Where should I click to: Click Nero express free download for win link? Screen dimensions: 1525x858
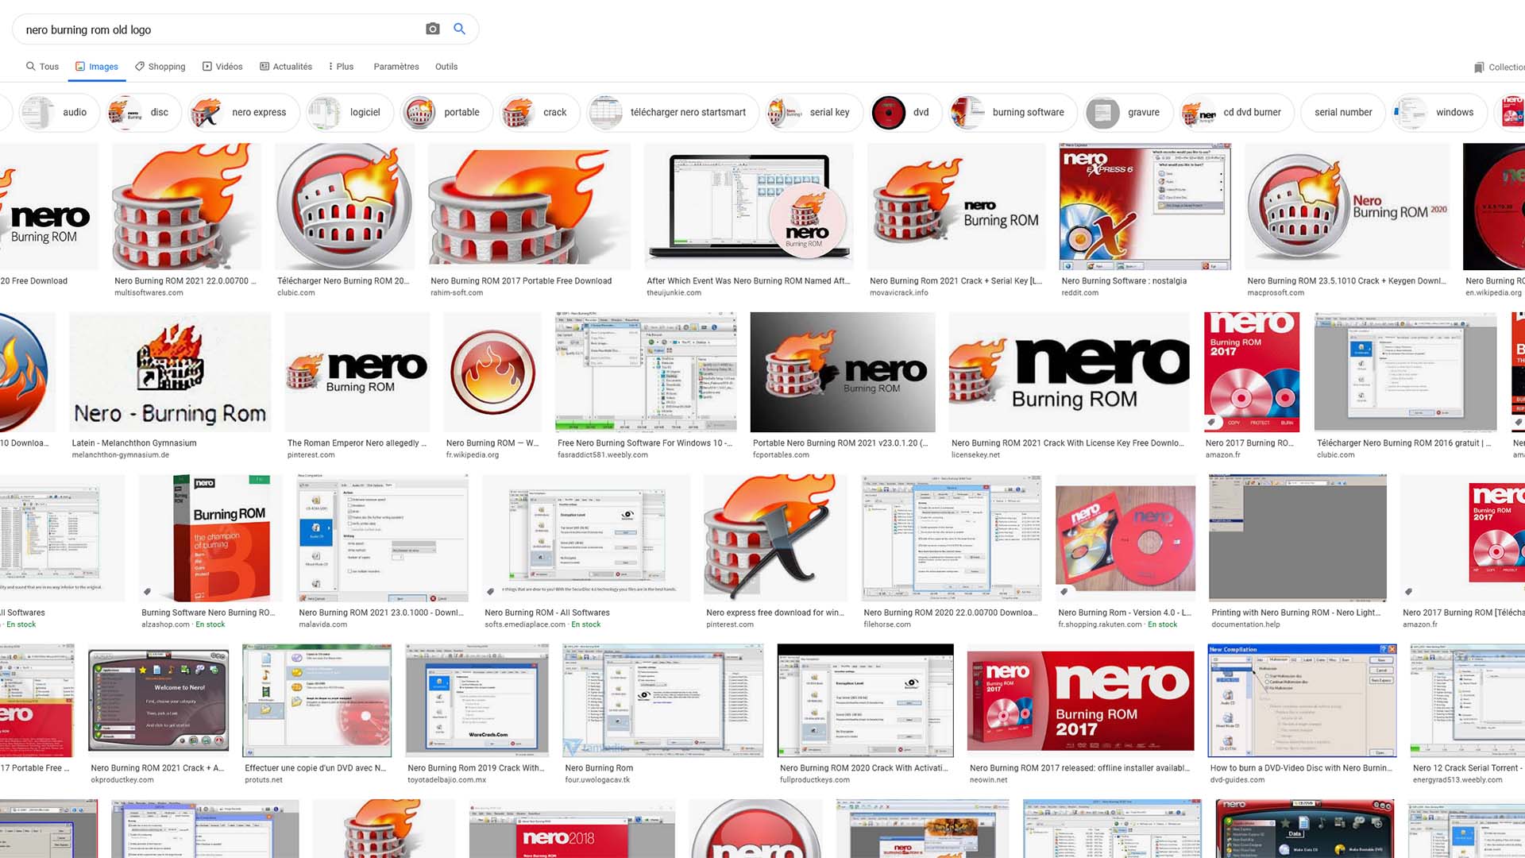click(775, 613)
